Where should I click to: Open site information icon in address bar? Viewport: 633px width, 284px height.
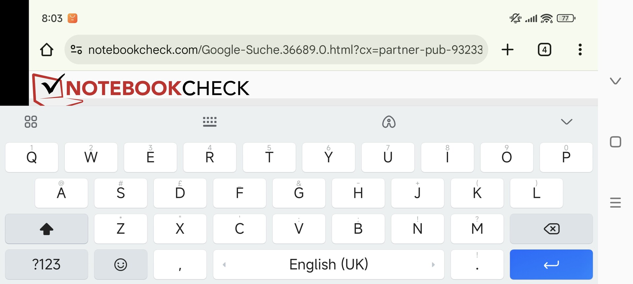tap(76, 50)
